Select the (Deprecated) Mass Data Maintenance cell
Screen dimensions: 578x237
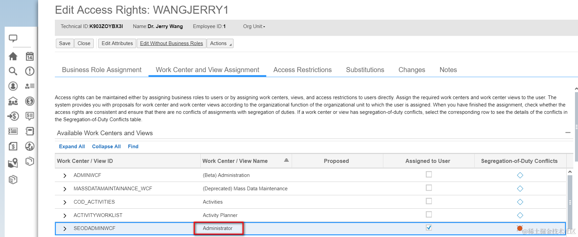[245, 189]
